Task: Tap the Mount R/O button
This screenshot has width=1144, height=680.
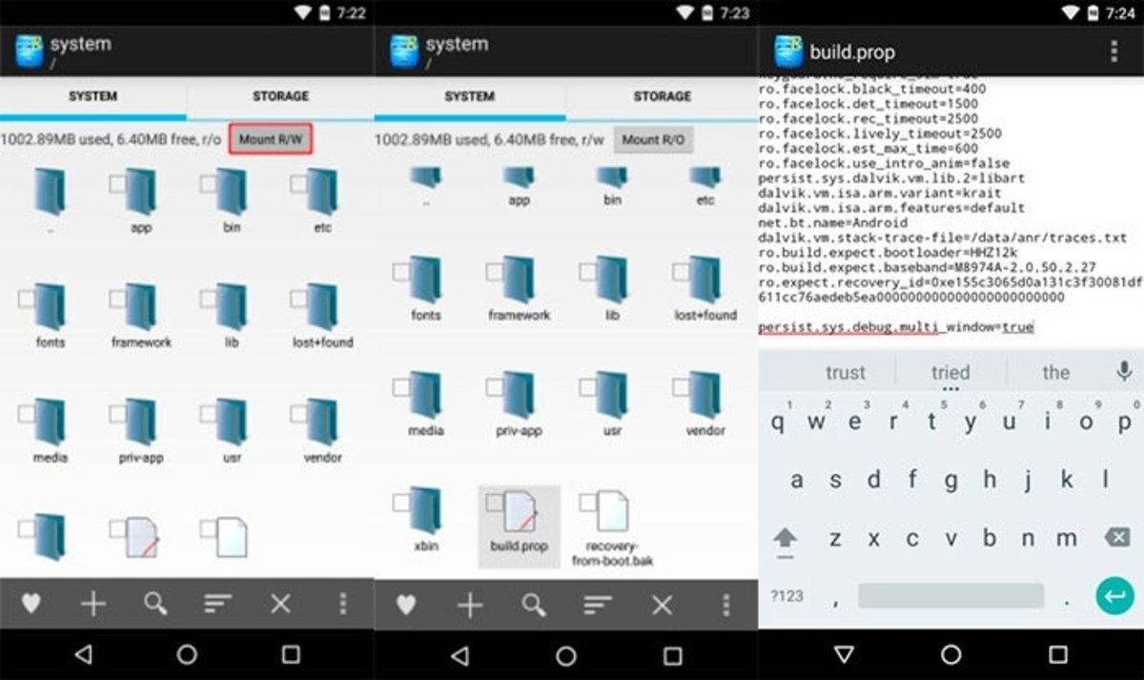Action: click(x=653, y=139)
